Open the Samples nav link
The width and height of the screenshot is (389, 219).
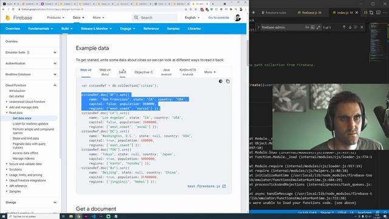173,29
